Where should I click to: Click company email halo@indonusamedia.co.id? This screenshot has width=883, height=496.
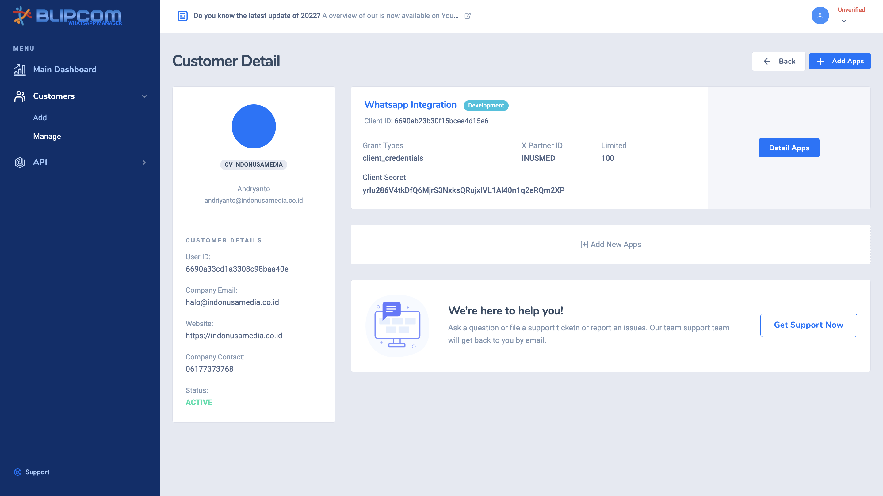pos(232,302)
